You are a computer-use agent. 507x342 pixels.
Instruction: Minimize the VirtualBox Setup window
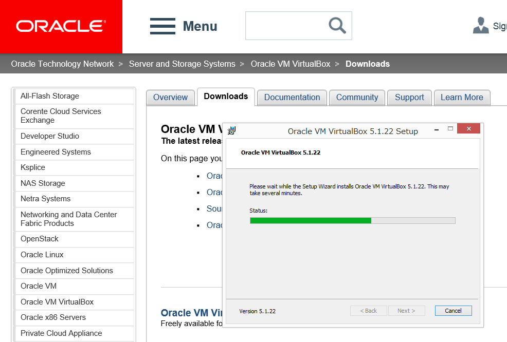[437, 129]
